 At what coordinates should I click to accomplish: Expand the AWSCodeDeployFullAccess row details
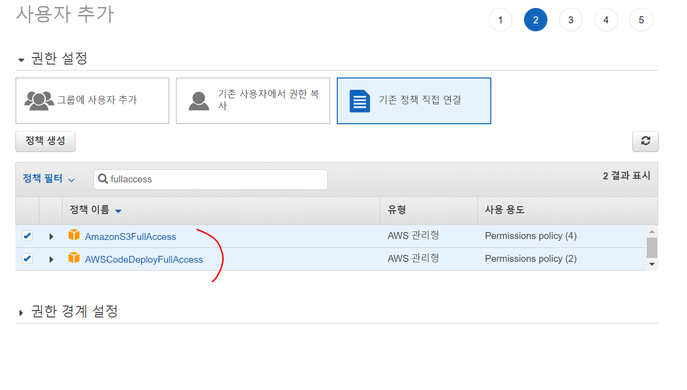pos(51,259)
